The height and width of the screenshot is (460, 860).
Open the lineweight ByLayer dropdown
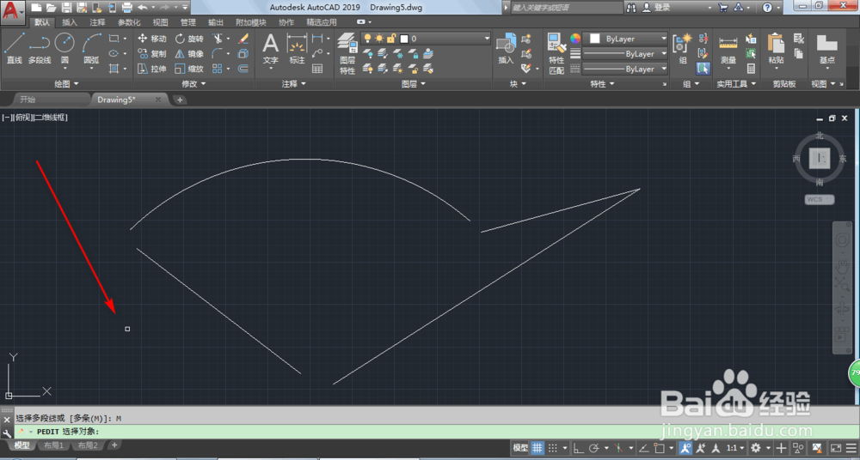tap(624, 54)
